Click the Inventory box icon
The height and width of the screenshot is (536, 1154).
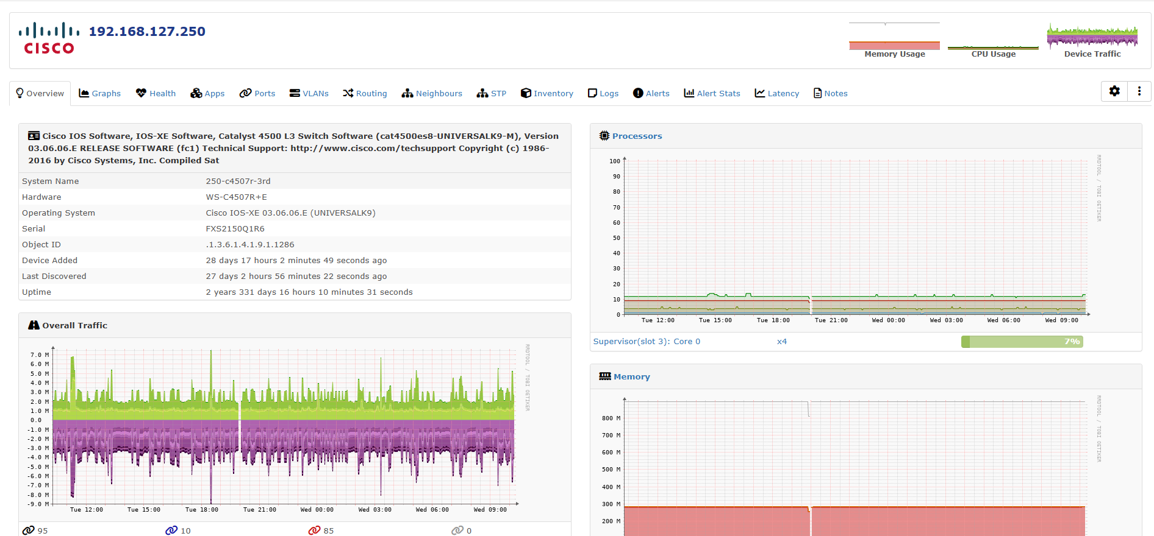[x=526, y=93]
